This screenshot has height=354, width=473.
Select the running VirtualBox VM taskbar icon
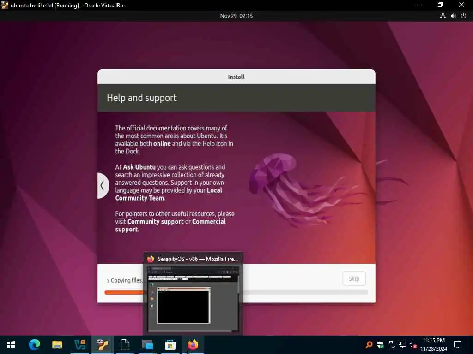pos(103,345)
